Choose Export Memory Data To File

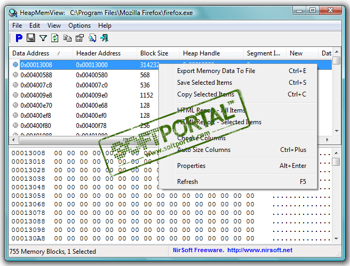coord(238,71)
